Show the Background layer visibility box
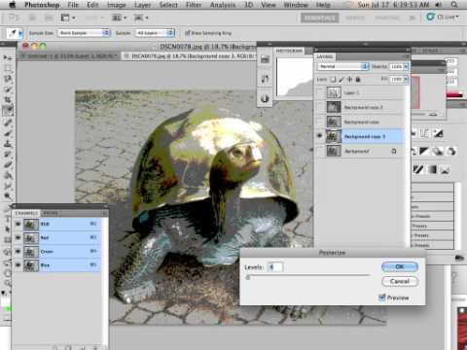The width and height of the screenshot is (467, 350). point(320,151)
